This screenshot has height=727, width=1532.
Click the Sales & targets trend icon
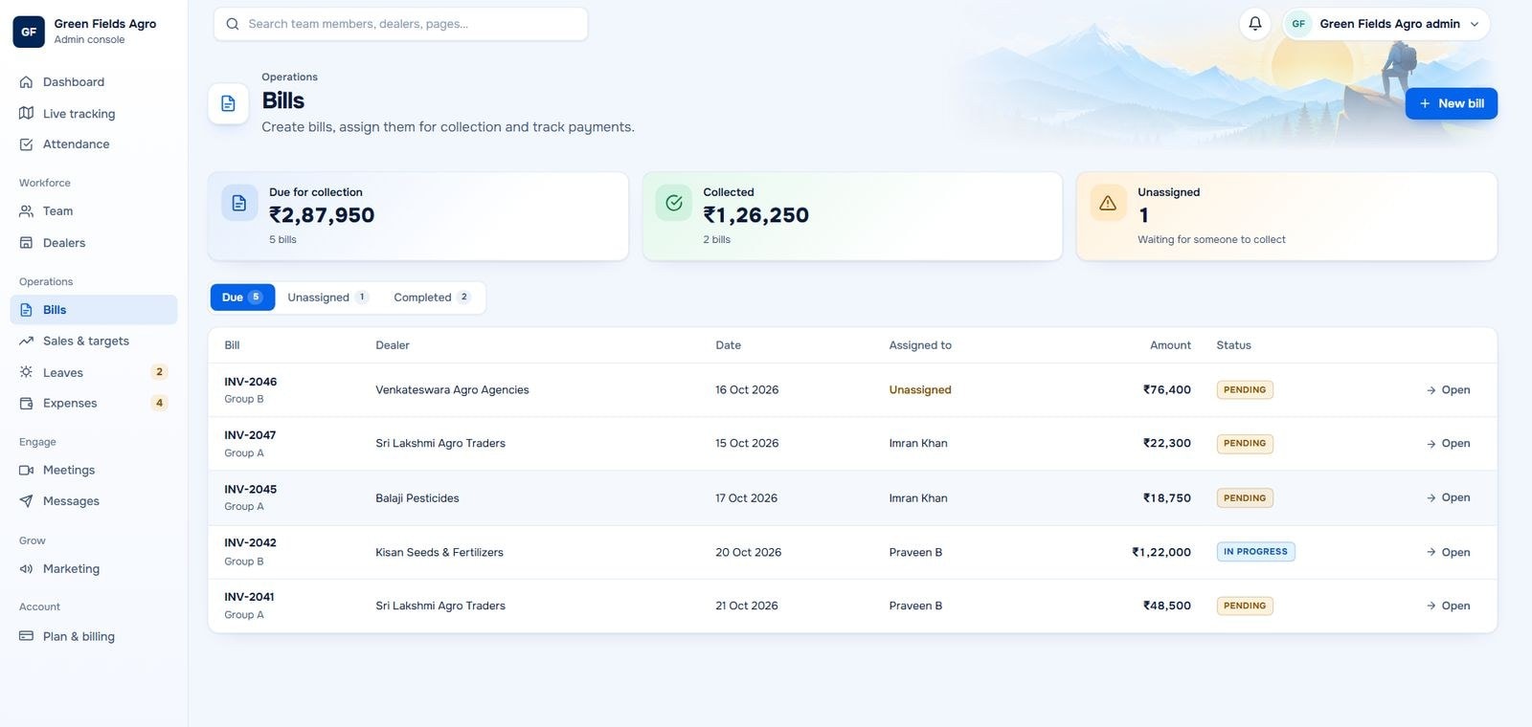[26, 341]
